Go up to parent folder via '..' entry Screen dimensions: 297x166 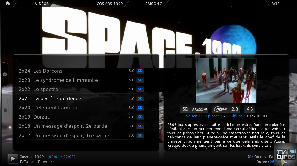[20, 62]
